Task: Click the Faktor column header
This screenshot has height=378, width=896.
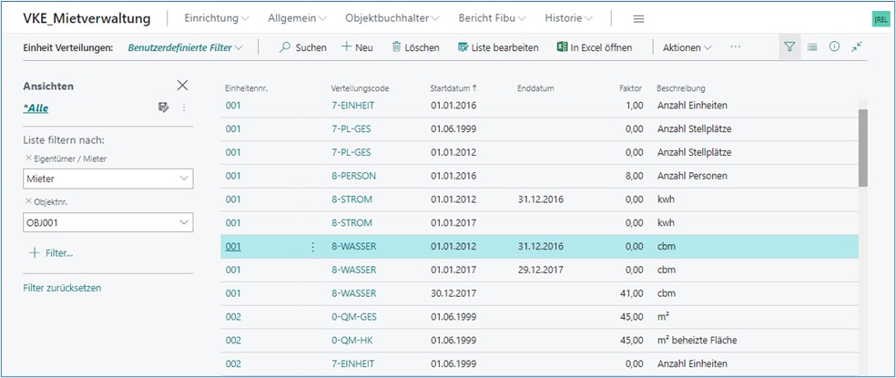Action: pos(631,88)
